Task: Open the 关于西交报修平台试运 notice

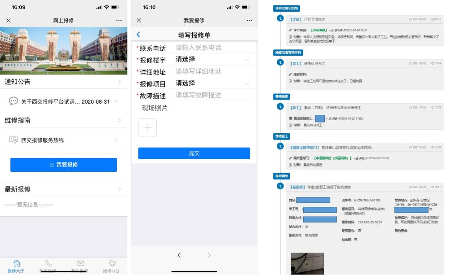Action: pos(63,101)
